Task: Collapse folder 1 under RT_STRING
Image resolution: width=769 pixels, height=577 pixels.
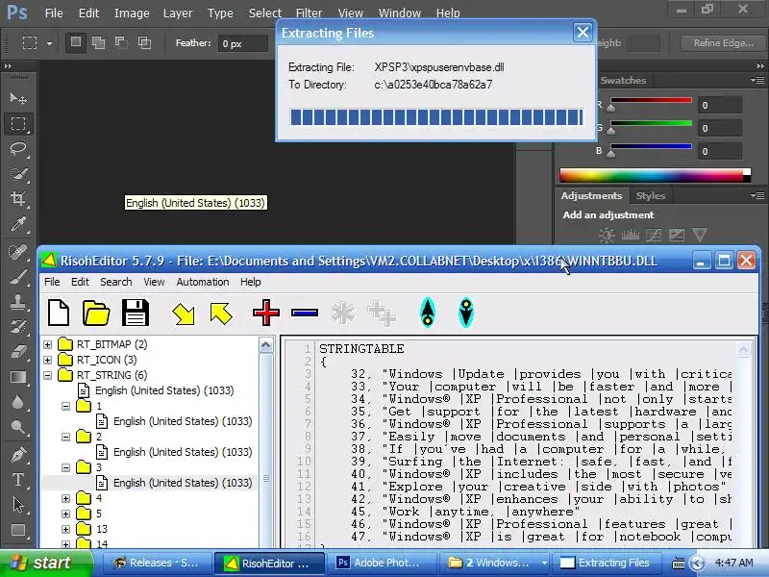Action: coord(65,406)
